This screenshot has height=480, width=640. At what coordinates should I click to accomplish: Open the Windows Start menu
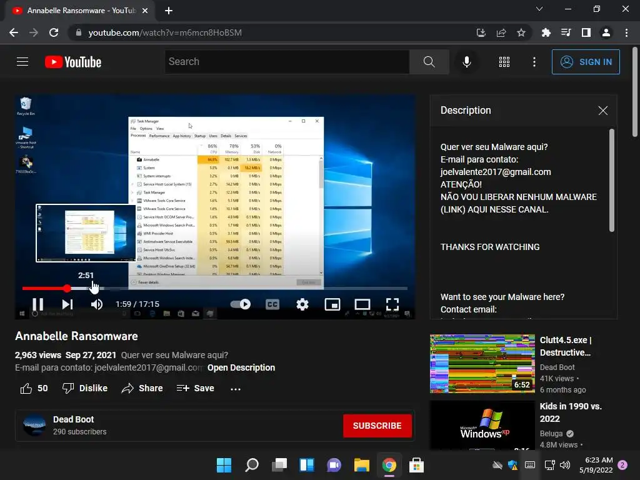pyautogui.click(x=224, y=465)
